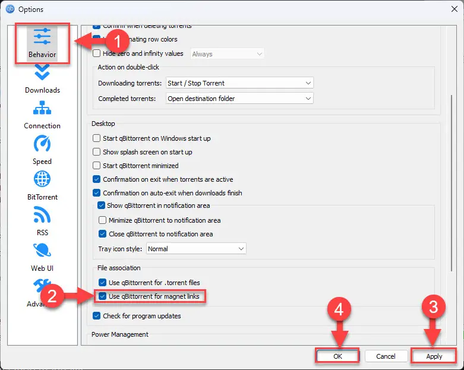
Task: Open the Tray icon style dropdown
Action: (x=196, y=249)
